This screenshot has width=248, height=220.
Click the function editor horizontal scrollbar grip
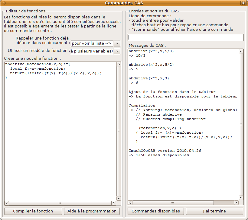tap(60, 203)
